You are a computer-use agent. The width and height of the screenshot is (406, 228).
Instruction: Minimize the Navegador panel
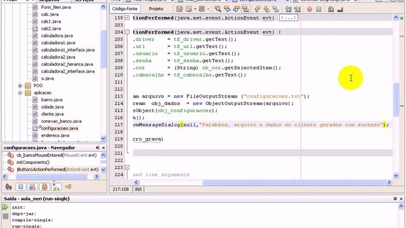[98, 148]
